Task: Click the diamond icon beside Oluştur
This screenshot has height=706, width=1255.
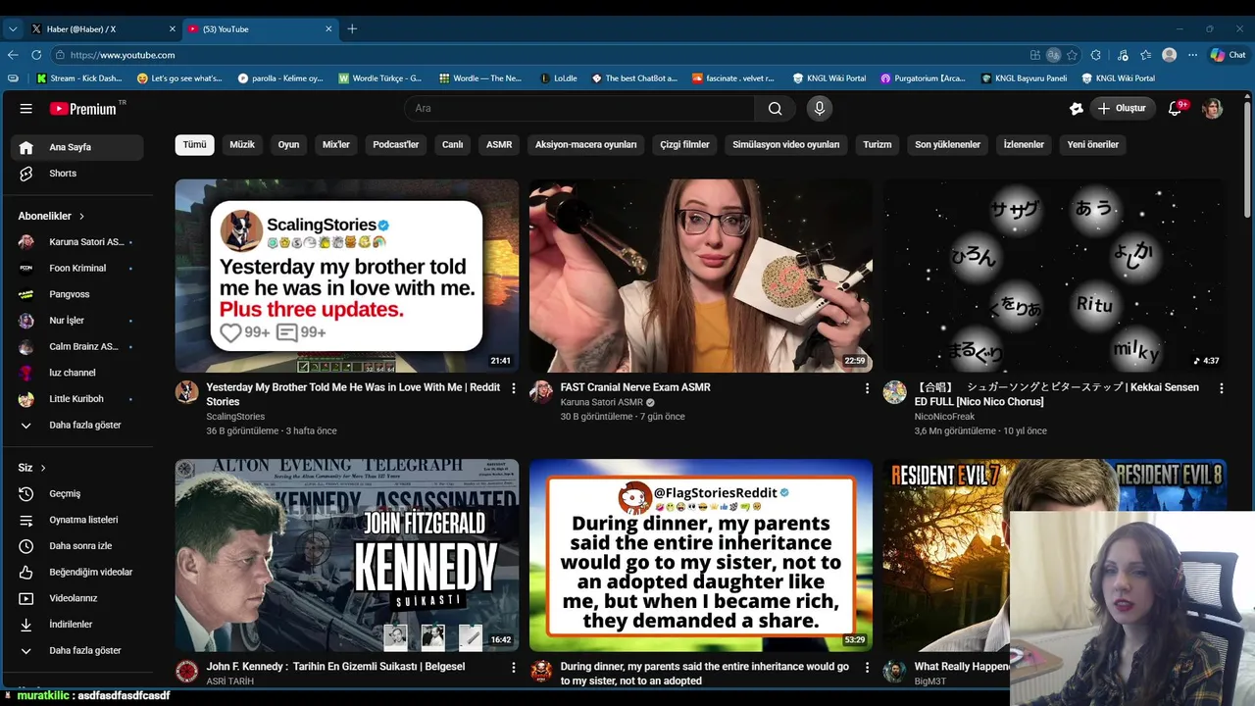Action: [x=1076, y=109]
